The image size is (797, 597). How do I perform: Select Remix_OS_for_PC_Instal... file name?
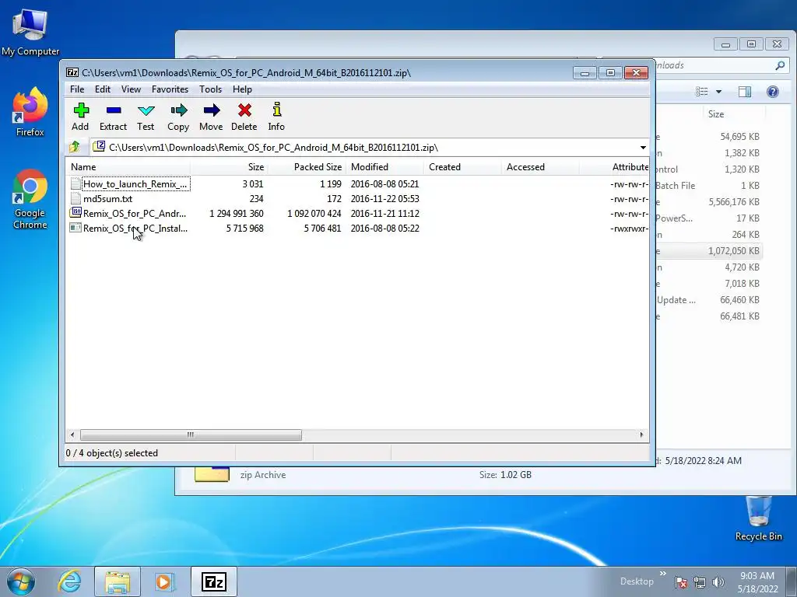tap(135, 228)
